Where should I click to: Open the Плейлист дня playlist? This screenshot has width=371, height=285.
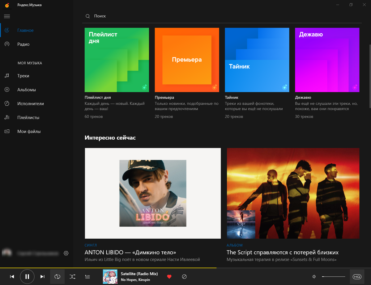(x=117, y=60)
